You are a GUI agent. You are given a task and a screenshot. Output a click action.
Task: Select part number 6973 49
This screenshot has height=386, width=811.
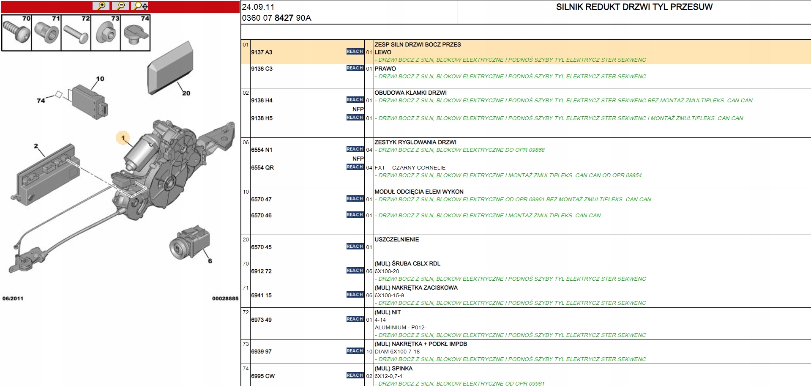click(261, 320)
